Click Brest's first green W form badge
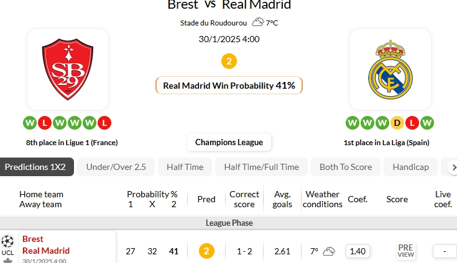Image resolution: width=457 pixels, height=263 pixels. [x=30, y=123]
